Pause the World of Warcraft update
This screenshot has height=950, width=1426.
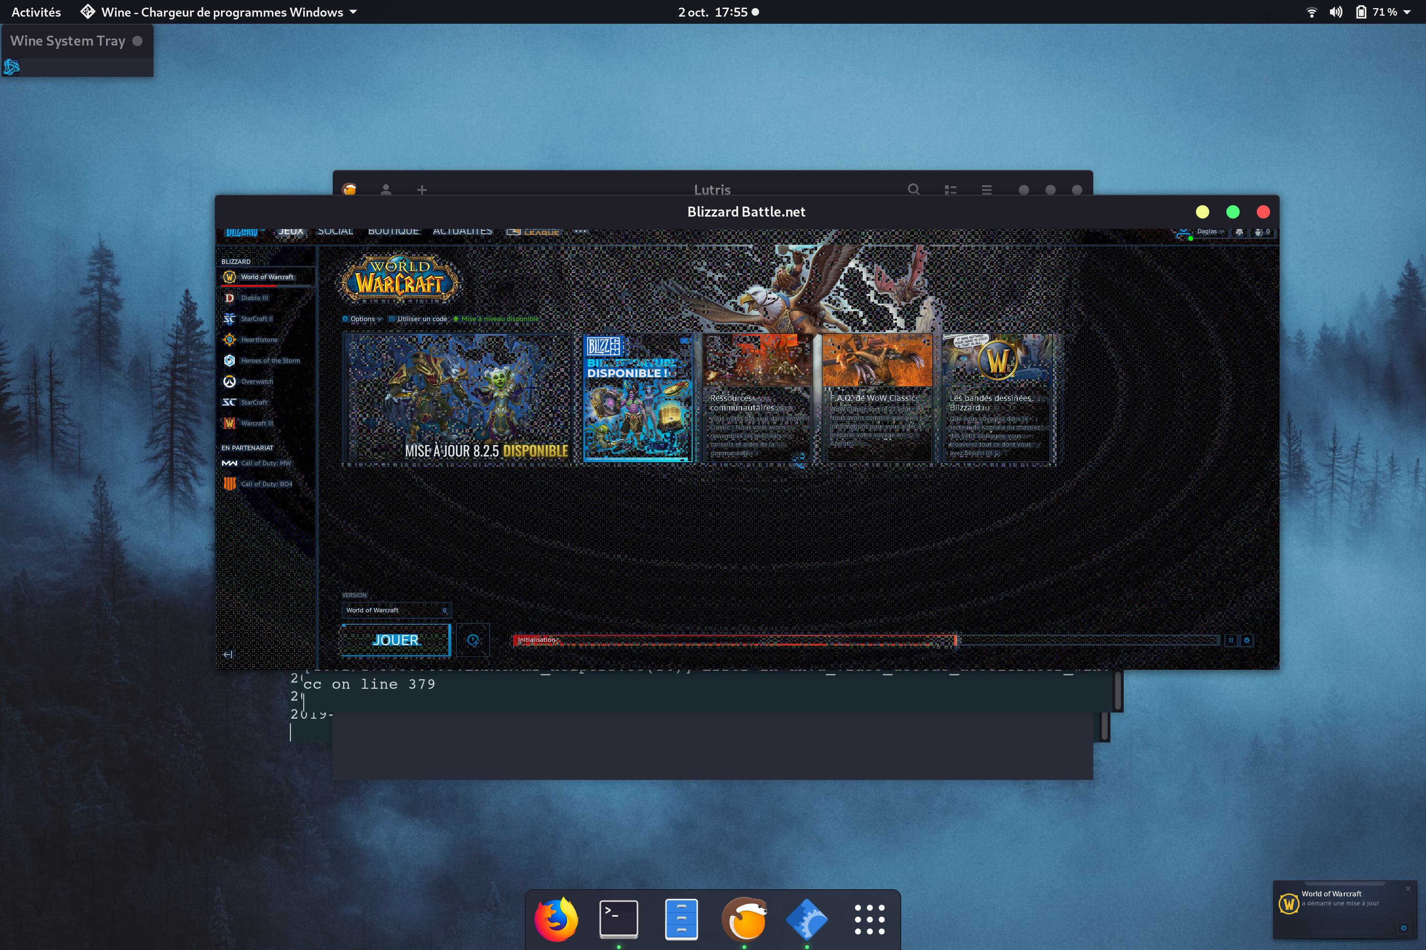coord(1231,640)
